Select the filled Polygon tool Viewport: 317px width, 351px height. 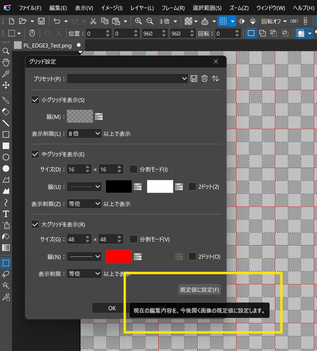(x=6, y=191)
